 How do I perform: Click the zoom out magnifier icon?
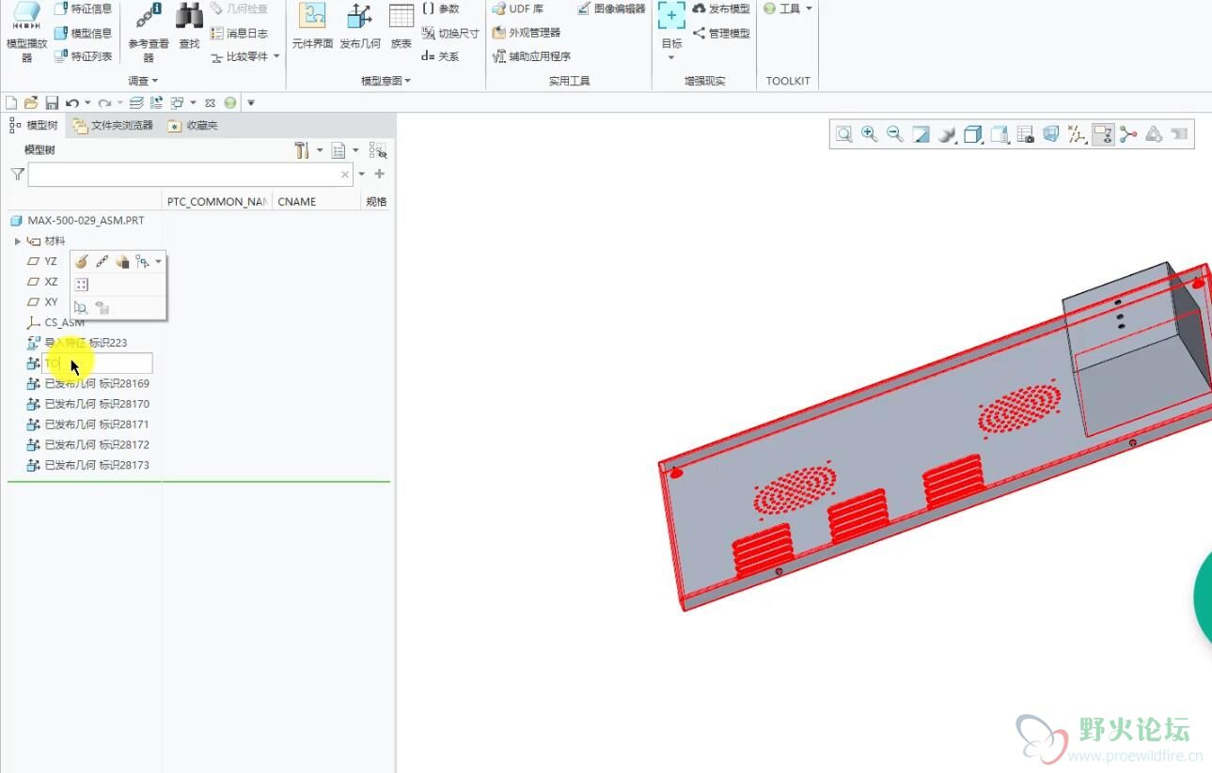(895, 135)
